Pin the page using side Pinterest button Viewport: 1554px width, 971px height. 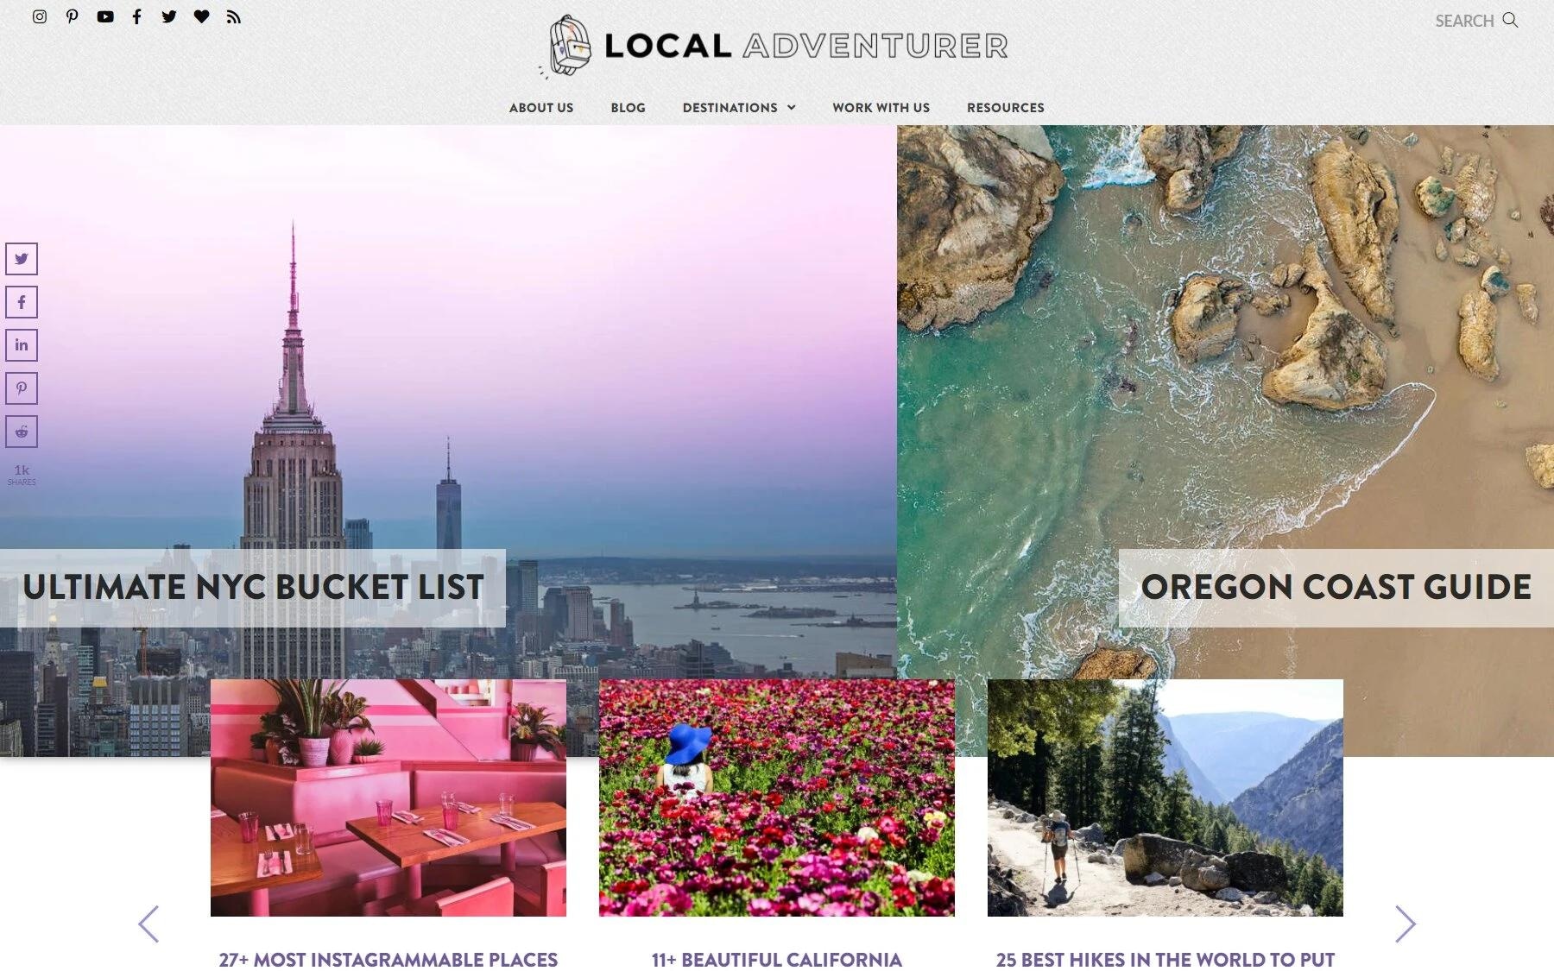pos(22,388)
